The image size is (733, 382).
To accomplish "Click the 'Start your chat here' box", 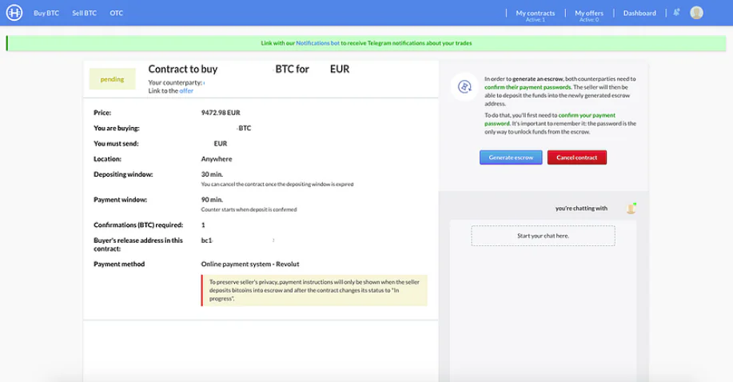I will (x=543, y=236).
